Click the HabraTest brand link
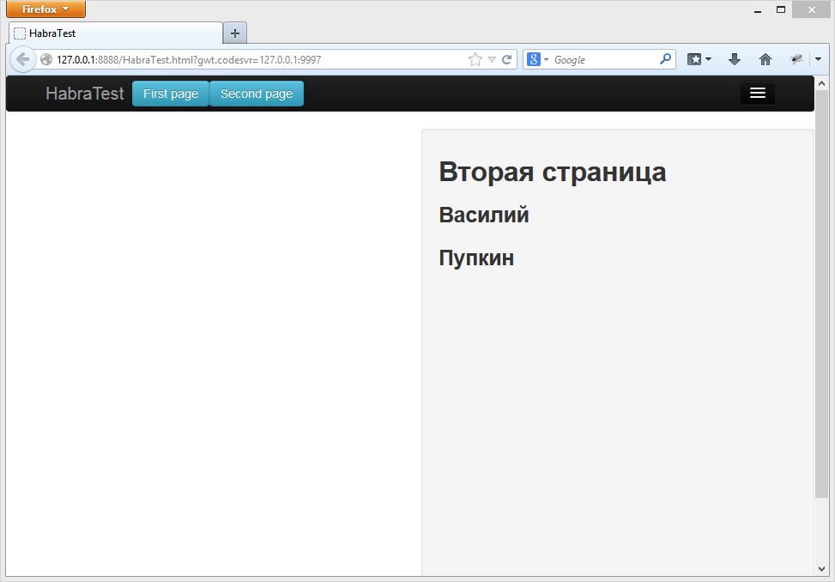Screen dimensions: 835x582 point(83,94)
